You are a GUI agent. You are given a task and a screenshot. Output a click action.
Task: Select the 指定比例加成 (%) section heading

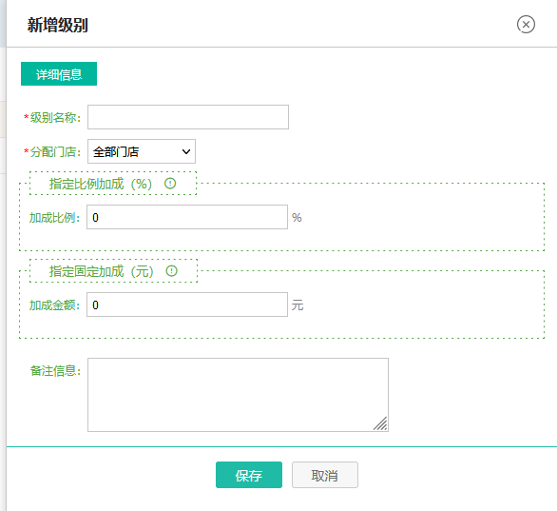[101, 184]
